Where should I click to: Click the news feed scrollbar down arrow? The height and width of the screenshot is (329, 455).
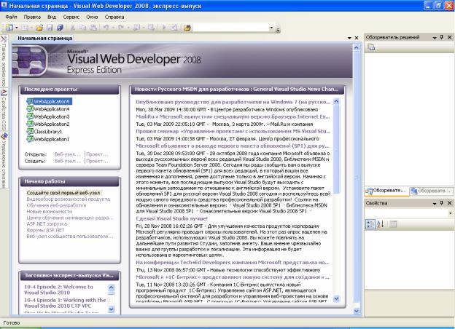(336, 298)
